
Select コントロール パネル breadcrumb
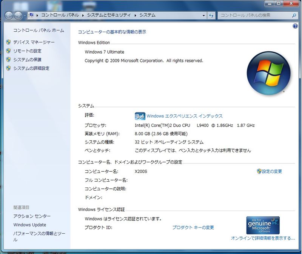coord(60,15)
